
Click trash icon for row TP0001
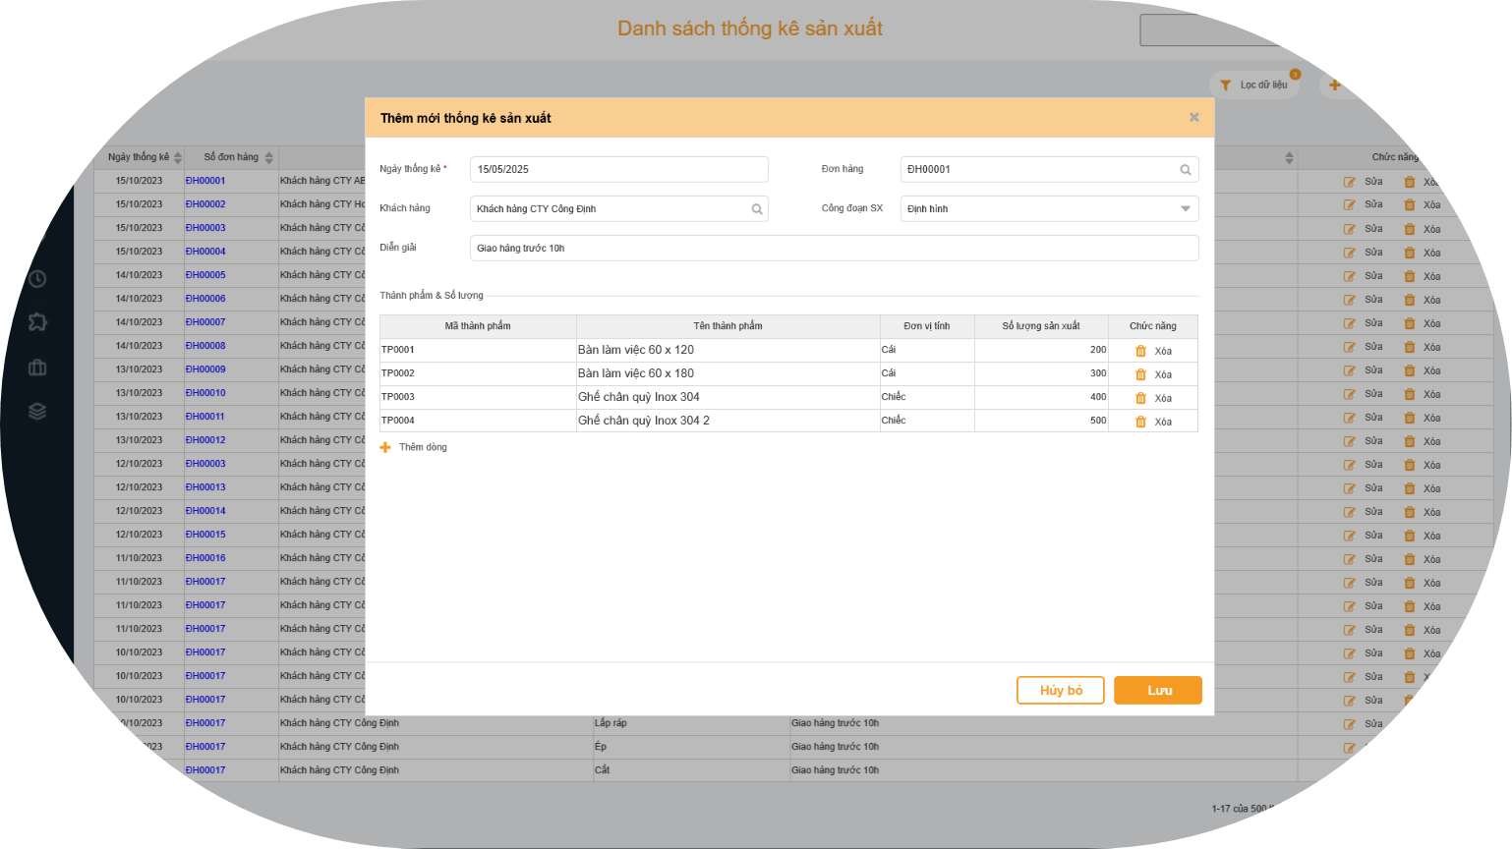tap(1140, 351)
